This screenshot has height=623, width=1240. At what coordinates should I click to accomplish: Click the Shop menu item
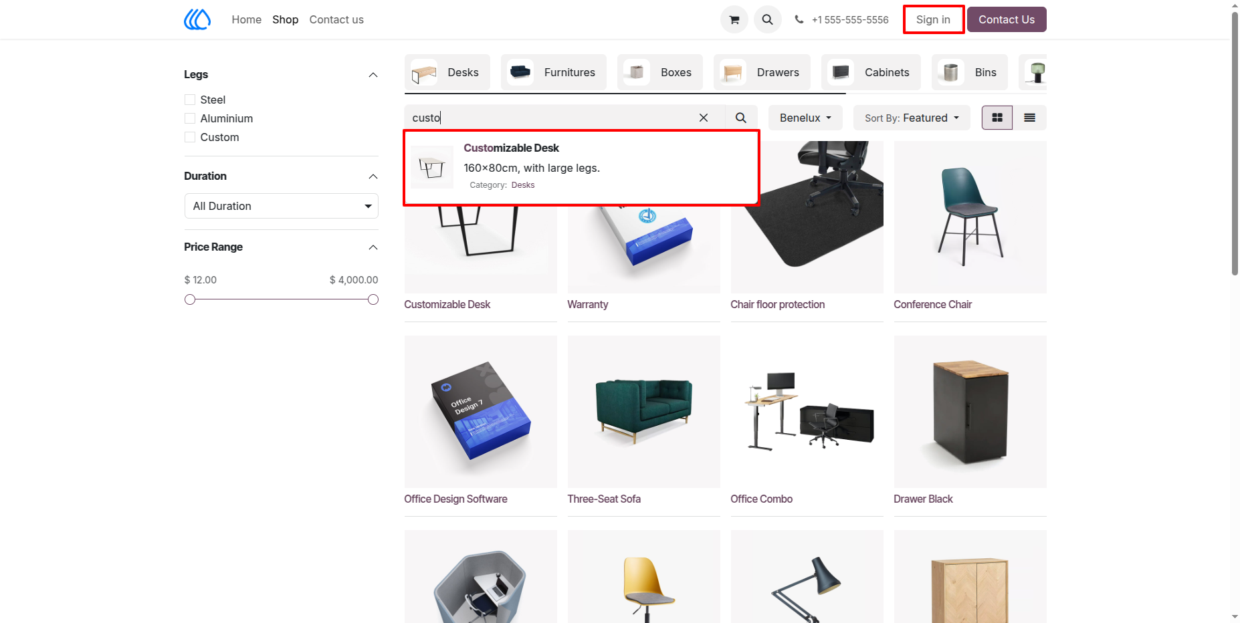point(285,19)
